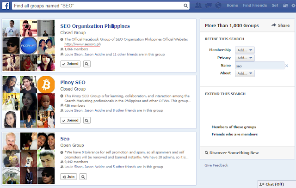This screenshot has width=296, height=188.
Task: Clear the Name filter with X icon
Action: point(287,66)
